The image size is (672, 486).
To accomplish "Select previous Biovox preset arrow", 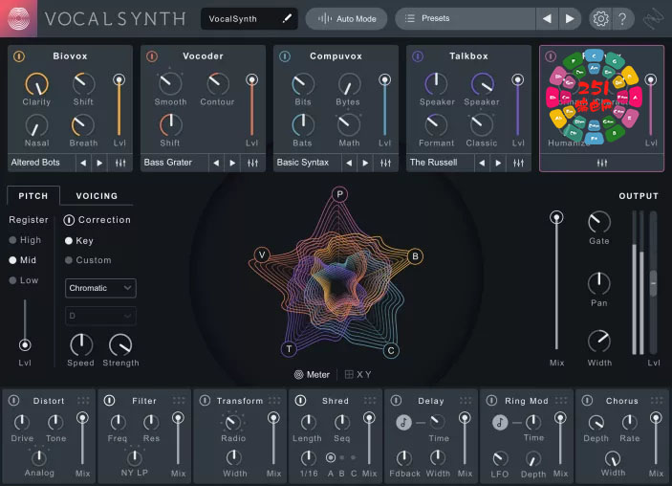I will tap(83, 163).
